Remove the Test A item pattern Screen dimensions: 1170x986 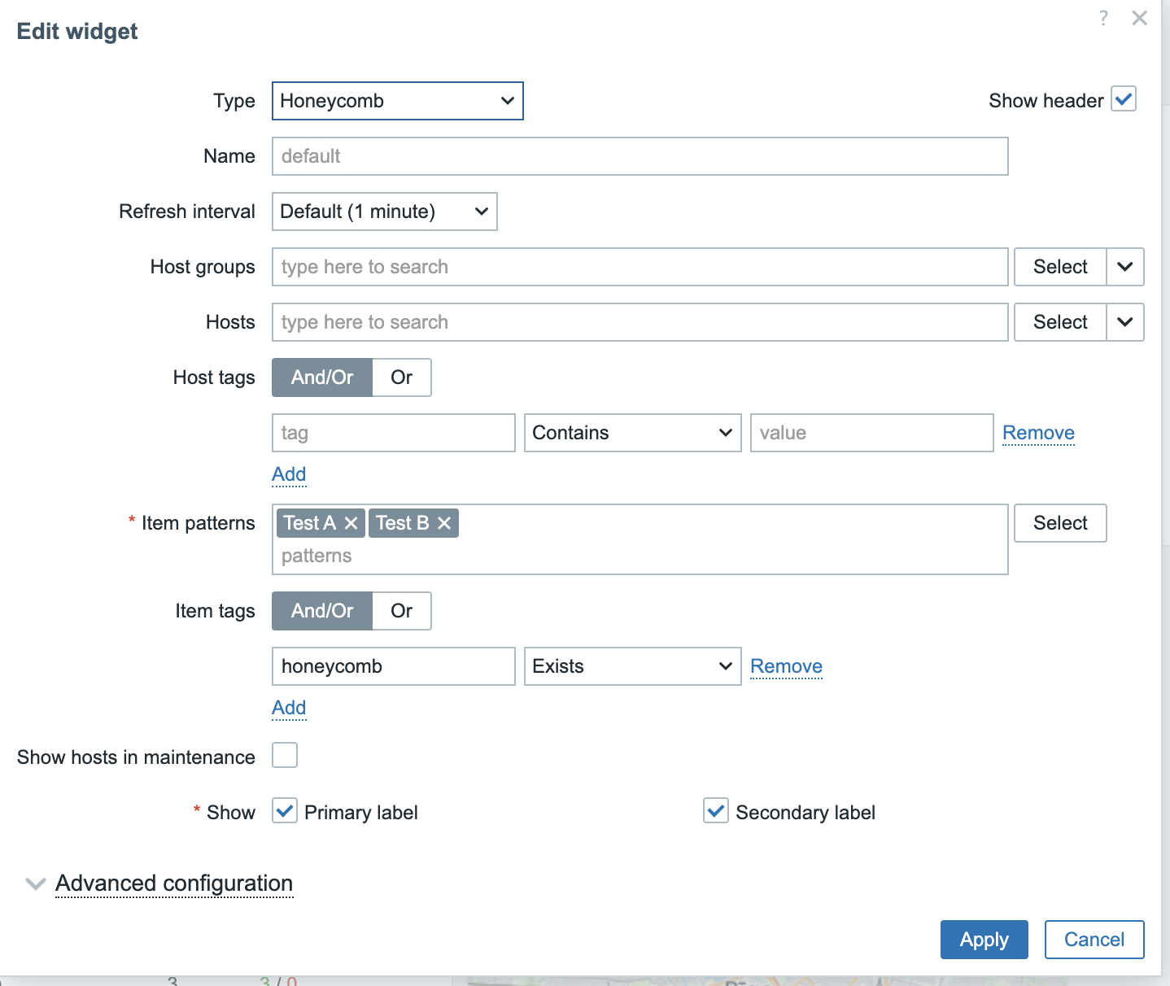(x=351, y=523)
